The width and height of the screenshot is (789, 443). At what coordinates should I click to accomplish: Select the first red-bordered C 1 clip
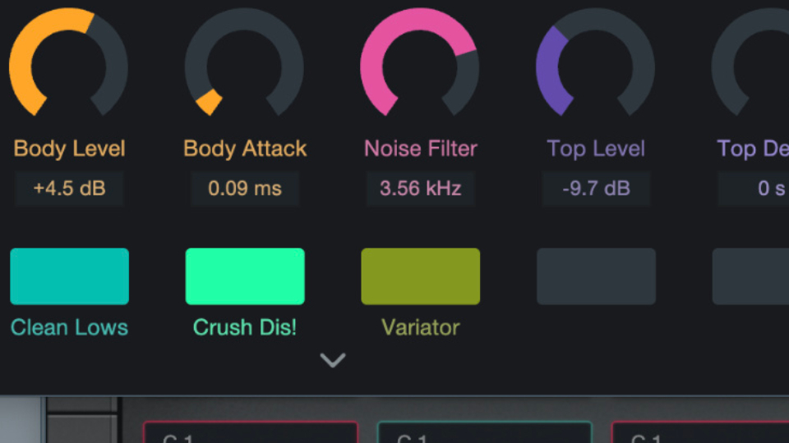pos(251,432)
